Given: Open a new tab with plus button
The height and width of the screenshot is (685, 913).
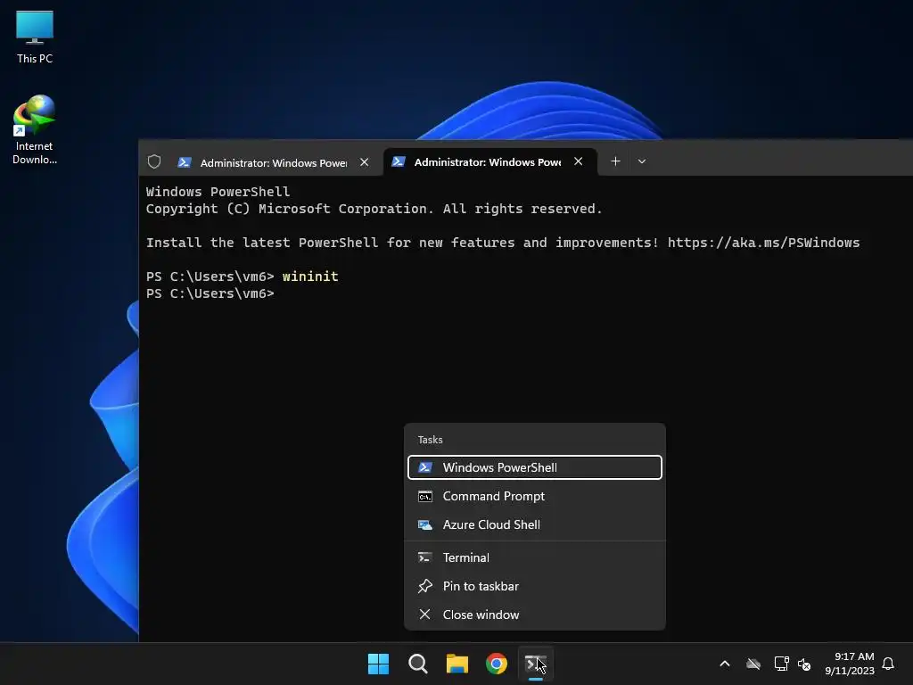Looking at the screenshot, I should 615,161.
